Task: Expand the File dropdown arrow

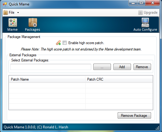Action: (18, 12)
